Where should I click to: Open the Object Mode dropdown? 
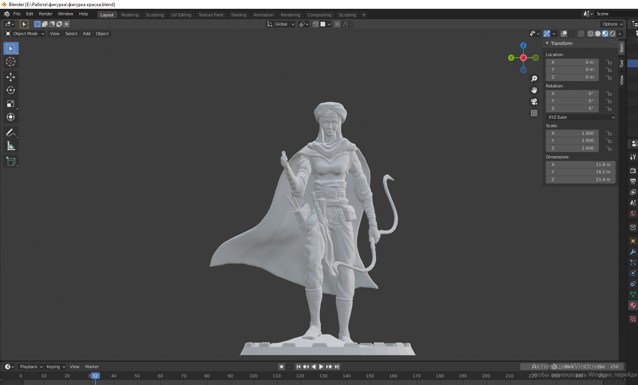tap(25, 34)
